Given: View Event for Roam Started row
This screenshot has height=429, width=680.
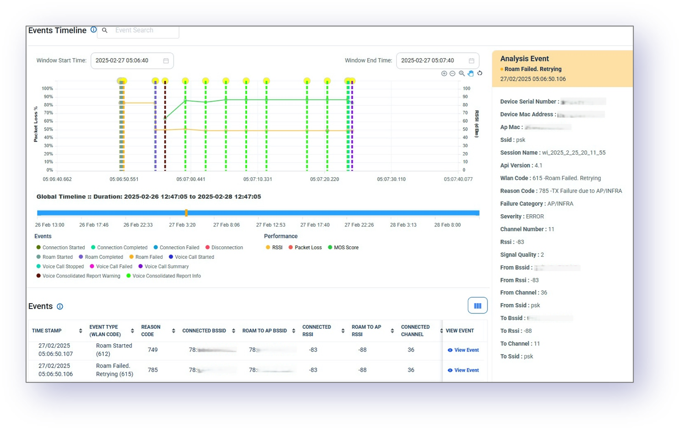Looking at the screenshot, I should point(463,350).
